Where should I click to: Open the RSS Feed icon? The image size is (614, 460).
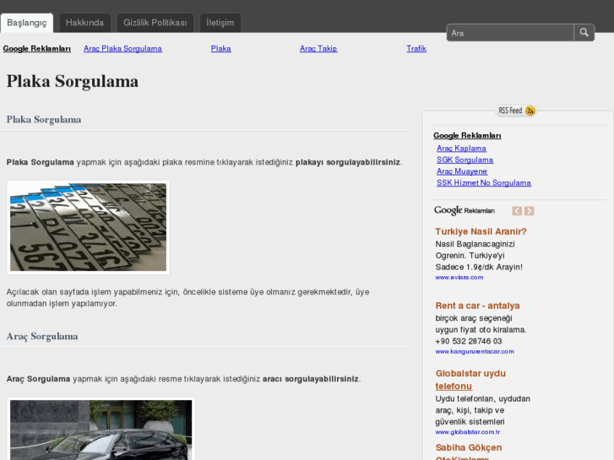530,111
